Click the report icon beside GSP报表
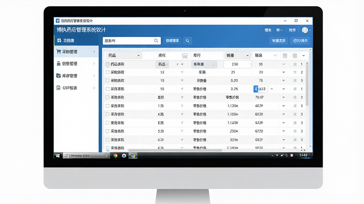The width and height of the screenshot is (364, 204). click(59, 88)
